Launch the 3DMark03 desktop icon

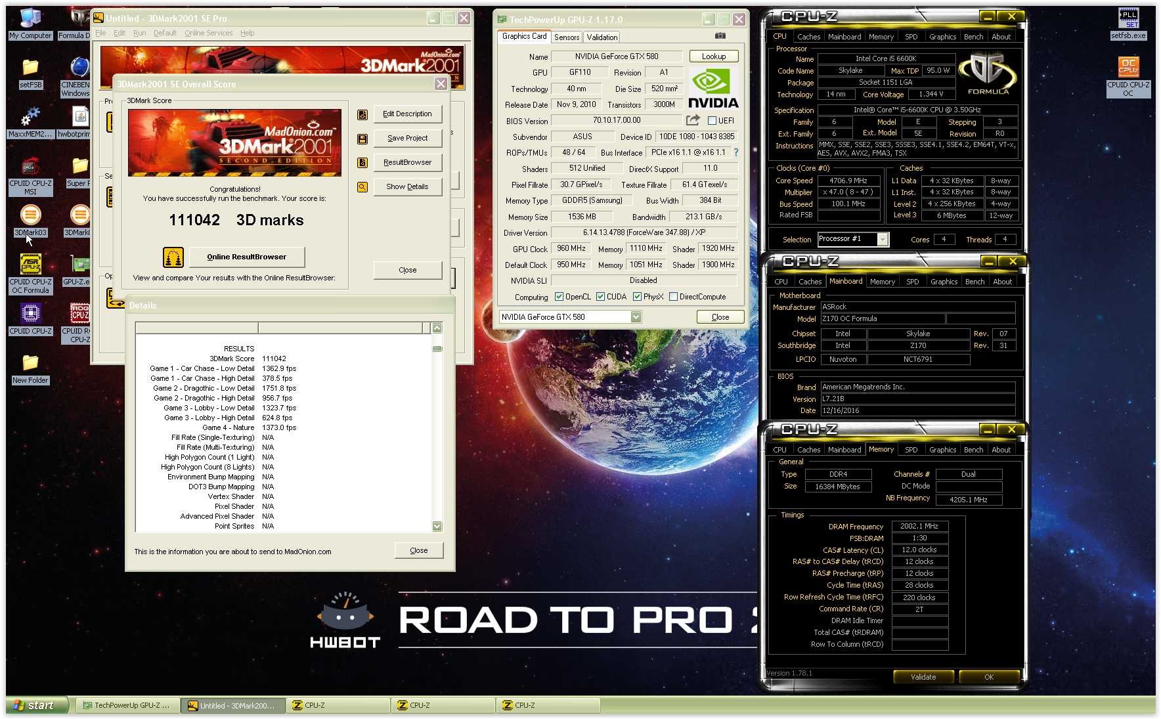pyautogui.click(x=30, y=221)
